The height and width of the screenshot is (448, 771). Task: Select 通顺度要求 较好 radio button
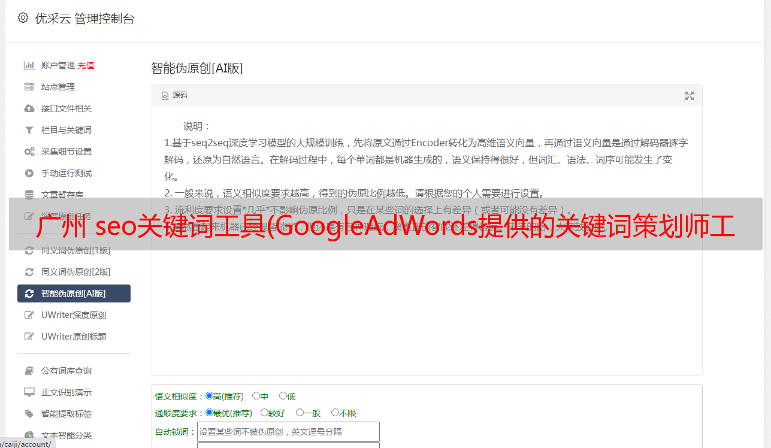tap(264, 413)
